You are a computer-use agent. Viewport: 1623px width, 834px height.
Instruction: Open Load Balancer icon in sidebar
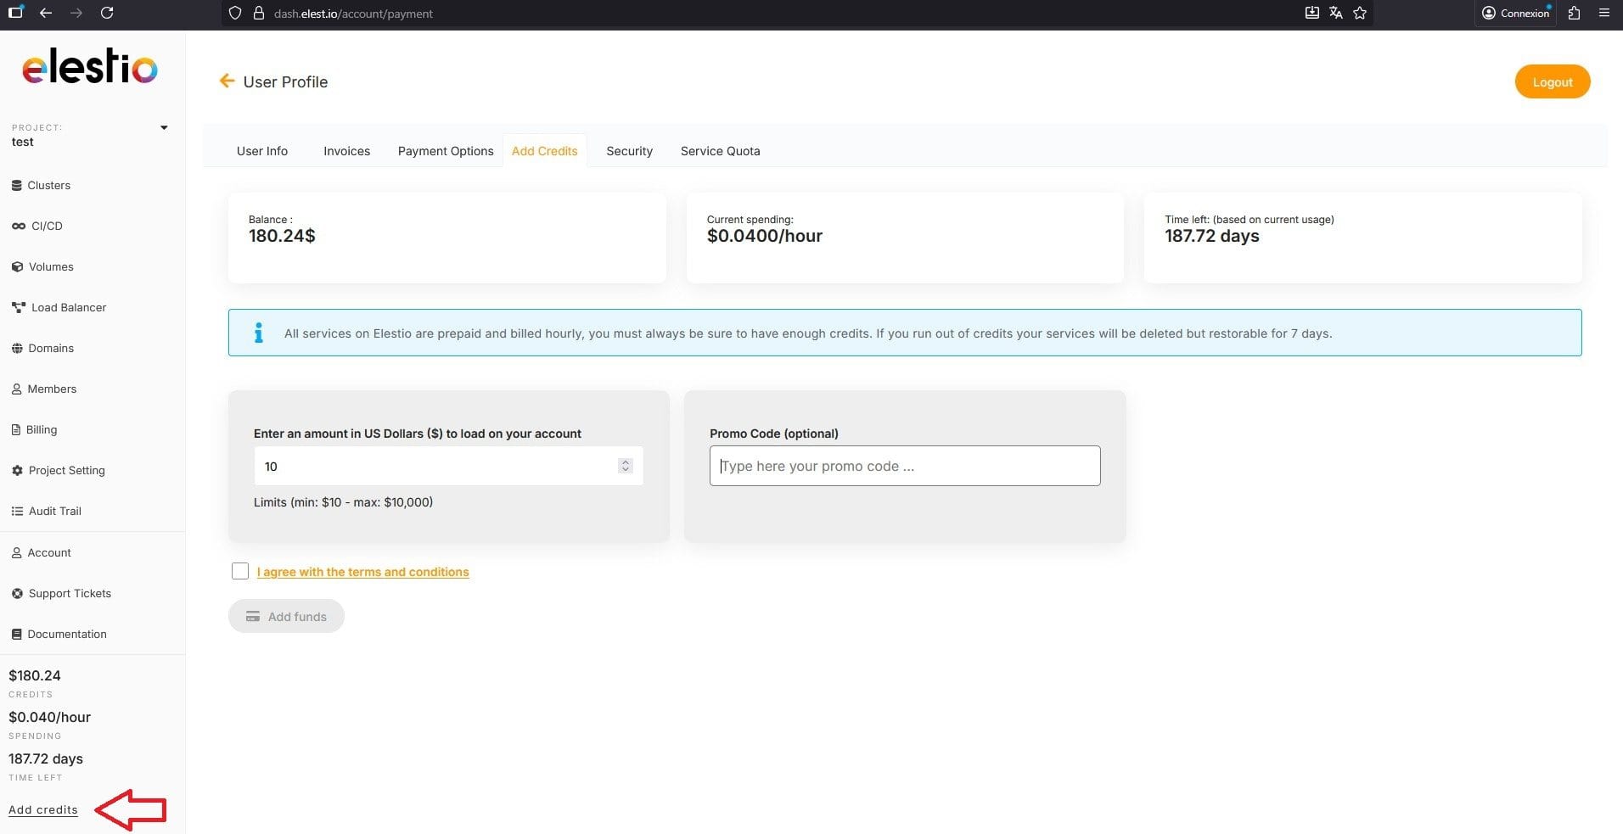click(18, 307)
